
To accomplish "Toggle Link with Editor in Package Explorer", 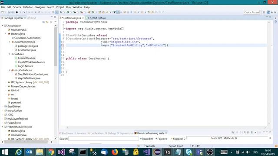I will pyautogui.click(x=47, y=22).
